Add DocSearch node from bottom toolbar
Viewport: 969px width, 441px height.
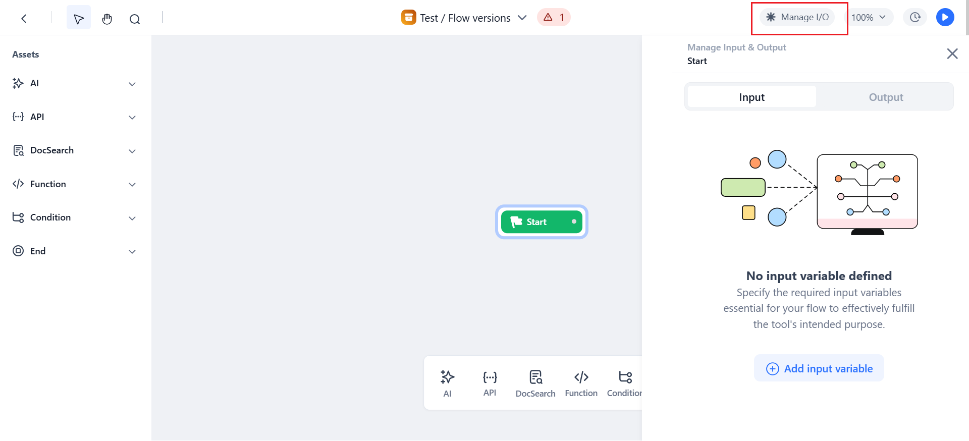tap(535, 383)
